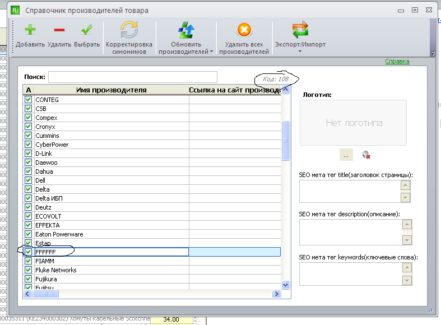Select the Deutz row
Screen dimensions: 441x325
[x=152, y=207]
